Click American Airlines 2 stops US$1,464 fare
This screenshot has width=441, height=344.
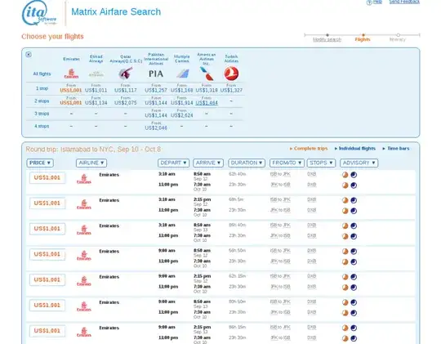click(207, 103)
